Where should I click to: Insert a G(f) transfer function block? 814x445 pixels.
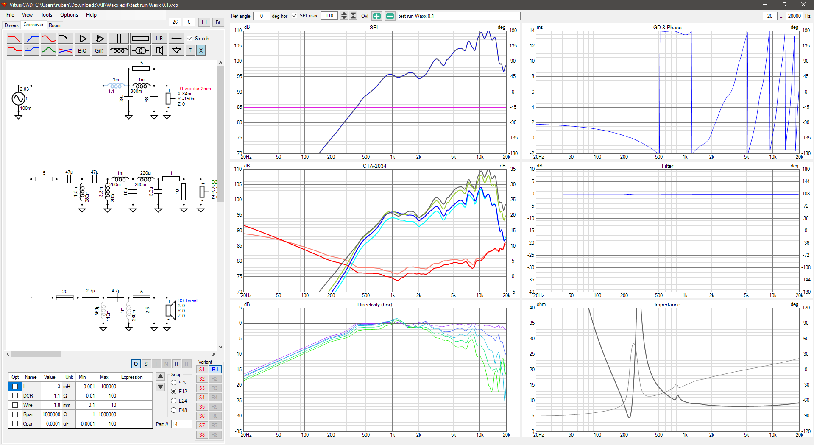point(99,50)
